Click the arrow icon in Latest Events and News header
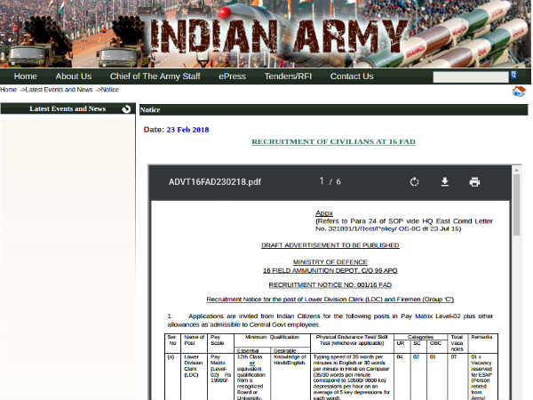Viewport: 533px width, 400px height. click(x=126, y=108)
